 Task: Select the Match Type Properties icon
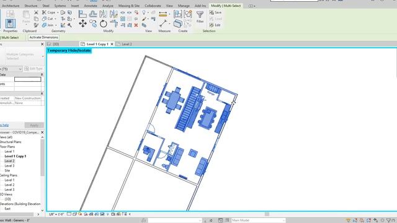[x=36, y=25]
